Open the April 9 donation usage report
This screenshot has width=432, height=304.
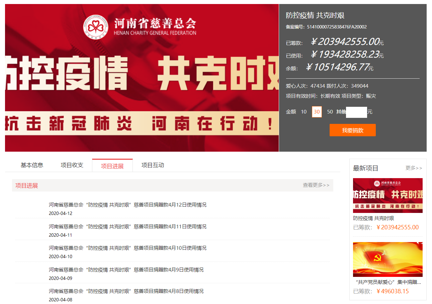(126, 270)
